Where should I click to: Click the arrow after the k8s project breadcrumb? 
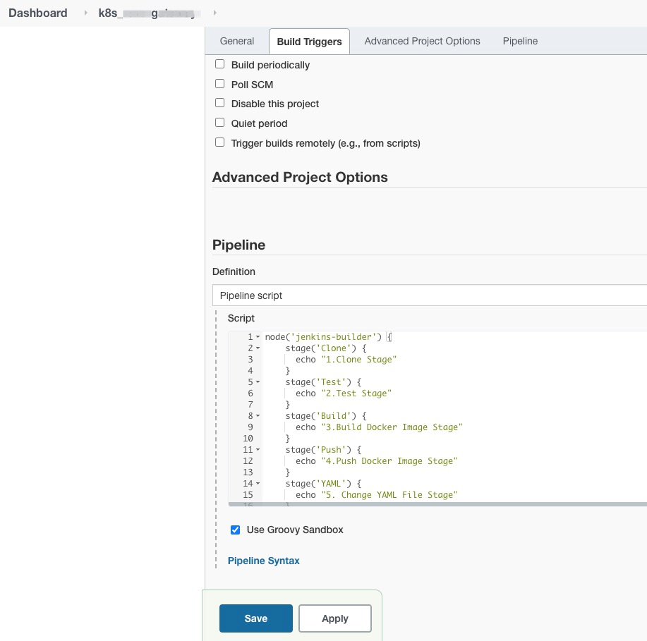pyautogui.click(x=214, y=13)
